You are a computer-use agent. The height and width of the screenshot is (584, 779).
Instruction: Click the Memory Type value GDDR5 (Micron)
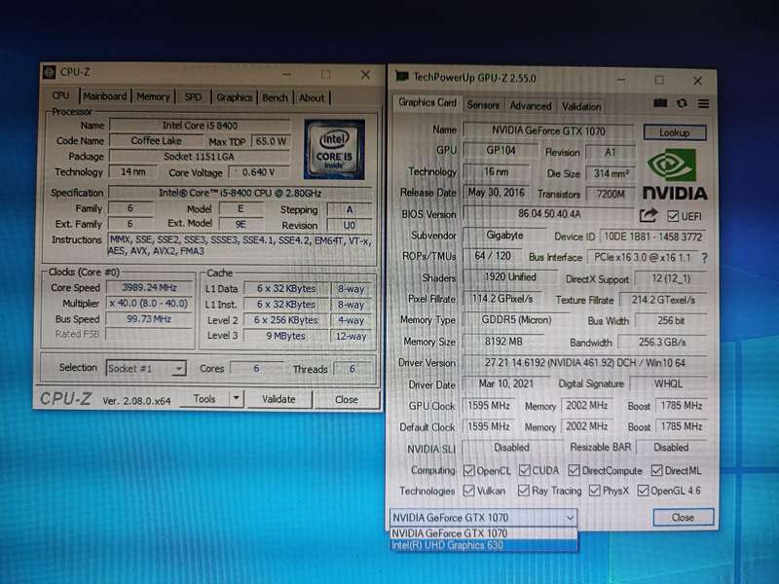[x=516, y=320]
